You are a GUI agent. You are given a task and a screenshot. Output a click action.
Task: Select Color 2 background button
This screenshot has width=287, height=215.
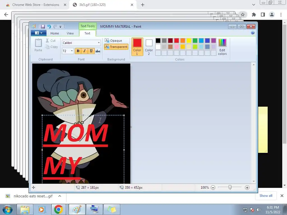click(149, 47)
